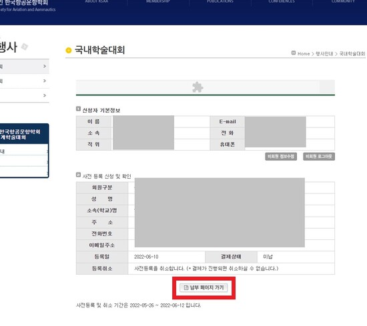Go to payment page via 납부 페이지 가기
Image resolution: width=367 pixels, height=326 pixels.
coord(204,287)
